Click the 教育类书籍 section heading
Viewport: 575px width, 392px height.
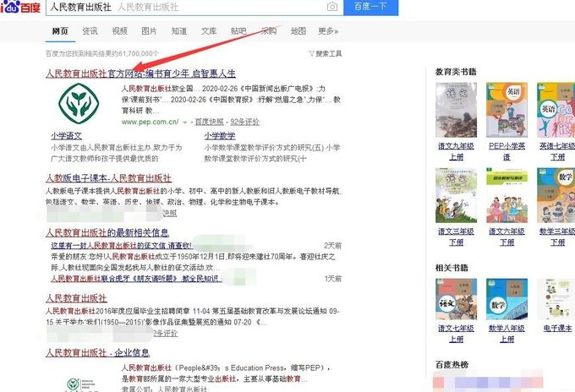point(456,72)
